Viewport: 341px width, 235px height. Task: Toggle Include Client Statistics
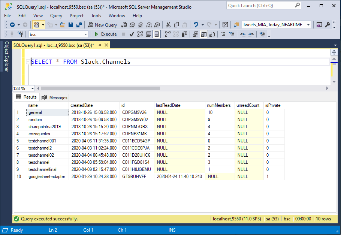pyautogui.click(x=184, y=34)
